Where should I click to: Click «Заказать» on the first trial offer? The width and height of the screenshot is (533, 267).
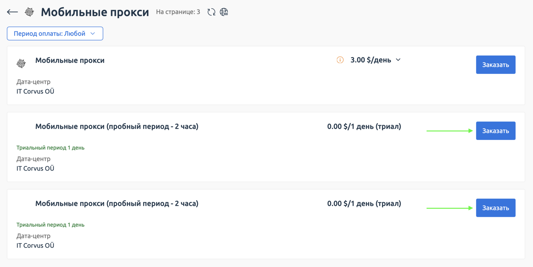pyautogui.click(x=496, y=130)
